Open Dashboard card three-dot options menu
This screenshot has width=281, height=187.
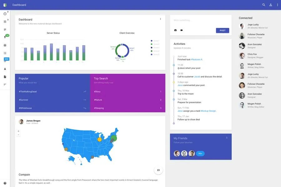(160, 19)
